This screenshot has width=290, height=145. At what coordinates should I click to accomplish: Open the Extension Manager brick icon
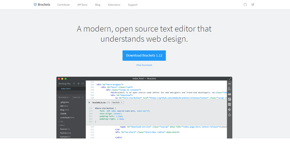[x=229, y=94]
